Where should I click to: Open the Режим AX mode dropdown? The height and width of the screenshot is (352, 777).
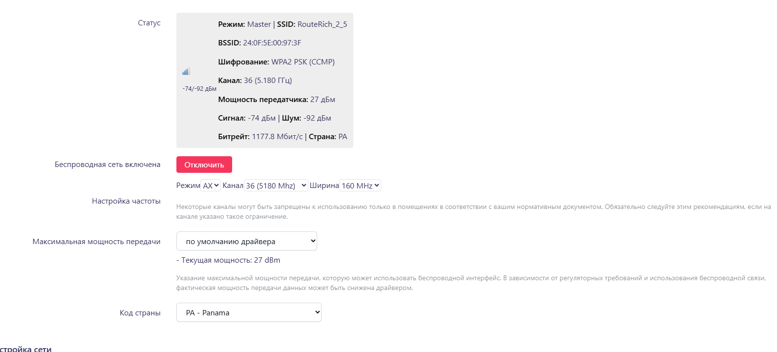tap(211, 186)
